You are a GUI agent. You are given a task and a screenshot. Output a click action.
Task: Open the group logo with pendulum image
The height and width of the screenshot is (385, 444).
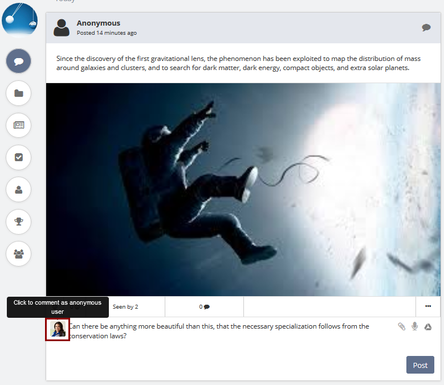pos(19,20)
